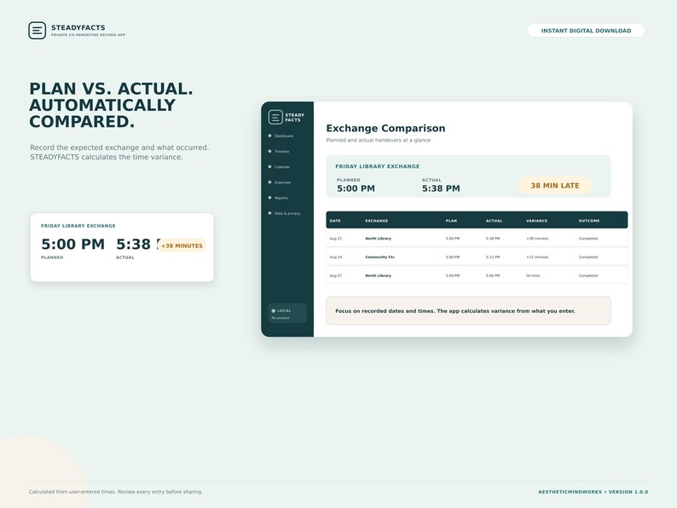Click Completed in the Aug 07 row
The image size is (677, 508).
click(588, 275)
